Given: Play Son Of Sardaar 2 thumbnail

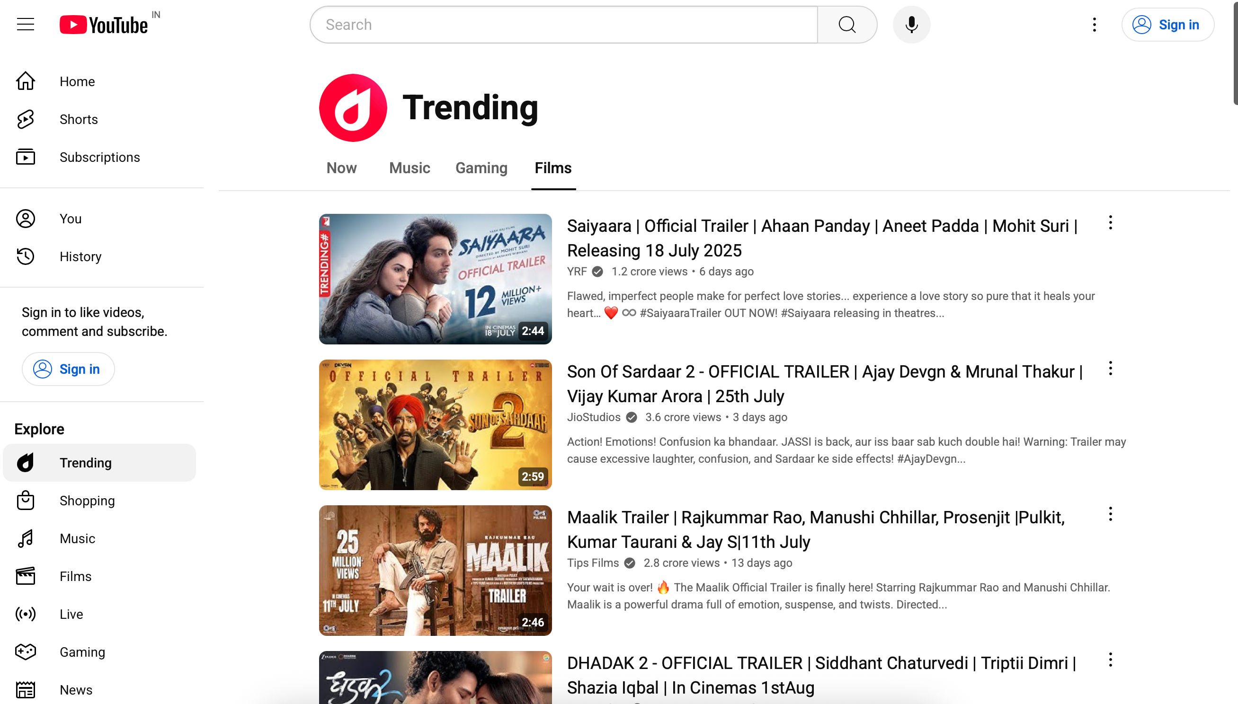Looking at the screenshot, I should (436, 424).
